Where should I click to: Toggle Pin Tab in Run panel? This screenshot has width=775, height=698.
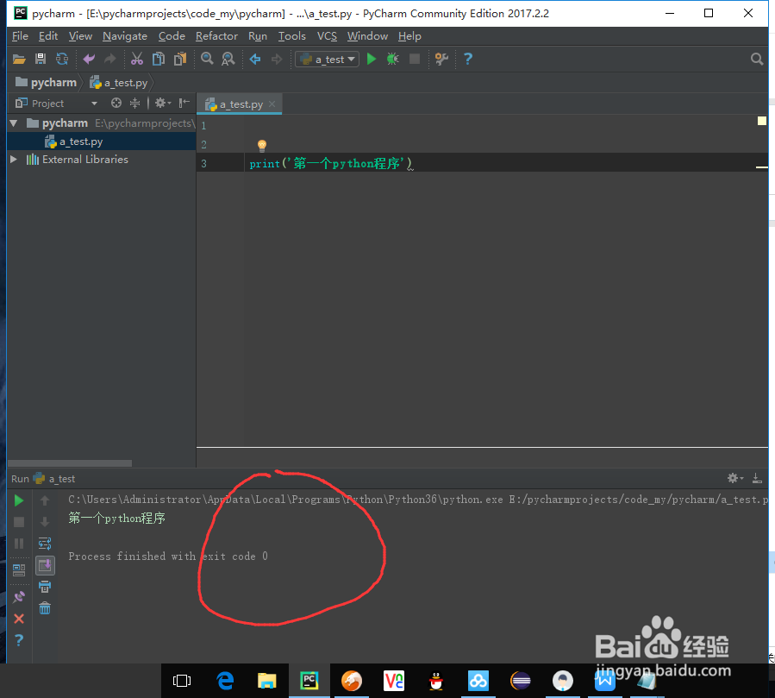point(19,596)
